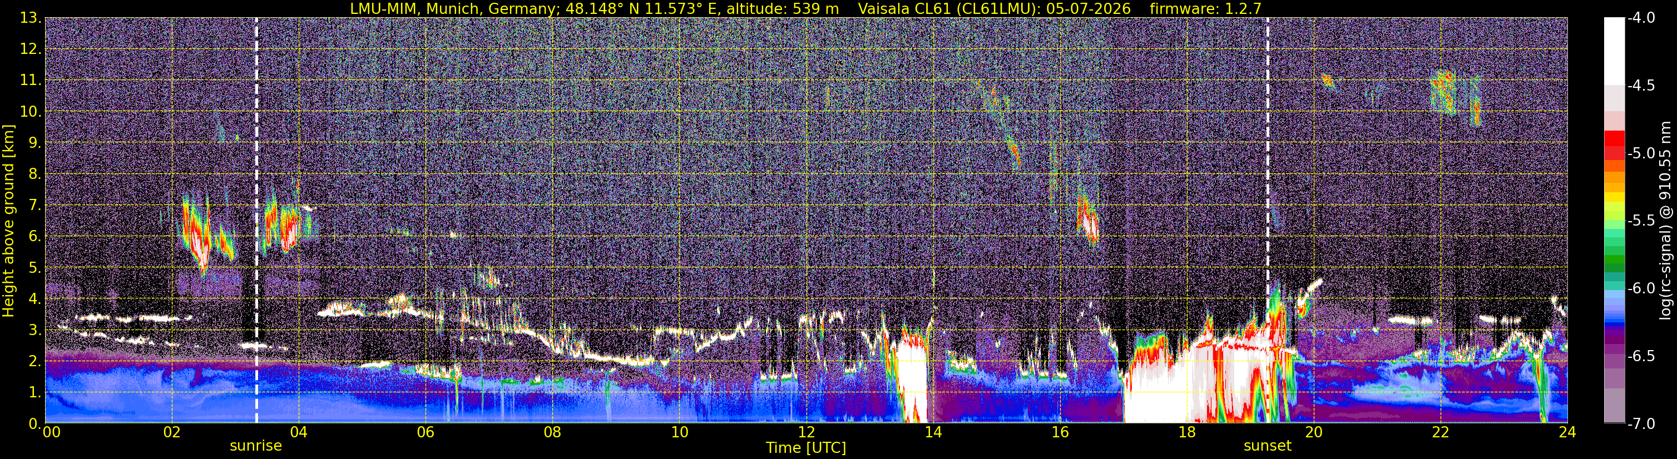Click the "14" tick on the time axis

pos(933,433)
